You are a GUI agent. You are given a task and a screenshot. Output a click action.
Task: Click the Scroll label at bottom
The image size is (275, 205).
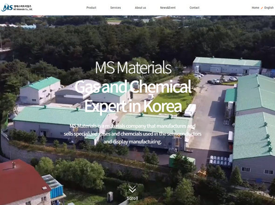(x=132, y=198)
